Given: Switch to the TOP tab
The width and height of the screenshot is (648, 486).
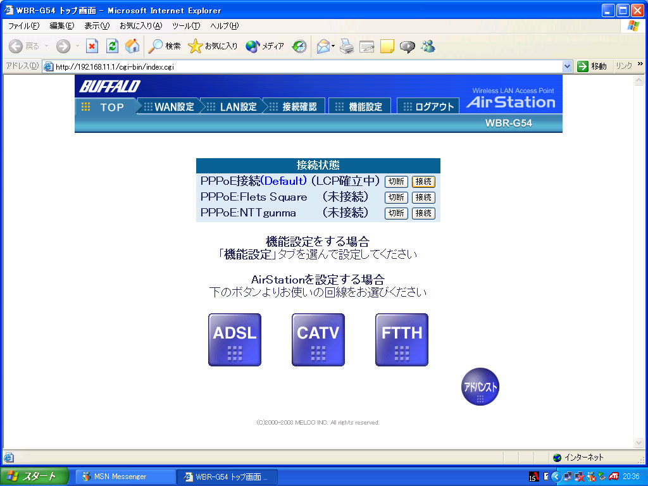Looking at the screenshot, I should coord(106,106).
